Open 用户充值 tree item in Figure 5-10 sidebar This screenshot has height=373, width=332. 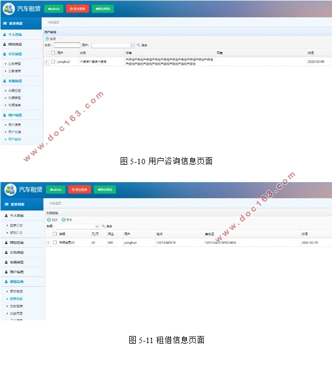(x=15, y=132)
